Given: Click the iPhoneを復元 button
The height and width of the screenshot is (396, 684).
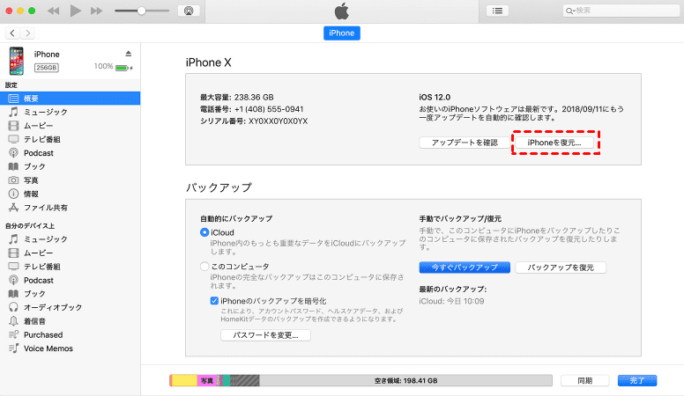Looking at the screenshot, I should coord(554,142).
